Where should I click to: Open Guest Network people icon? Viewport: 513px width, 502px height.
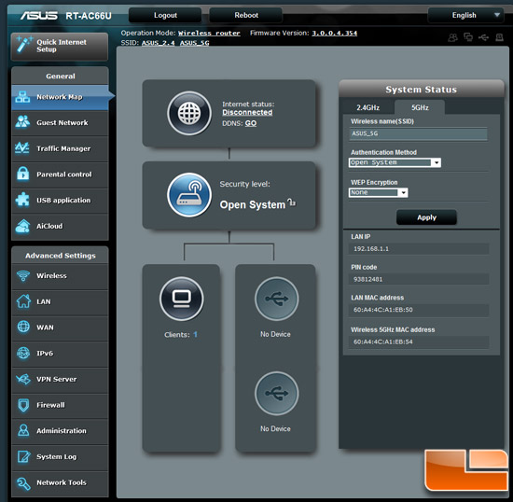(22, 122)
